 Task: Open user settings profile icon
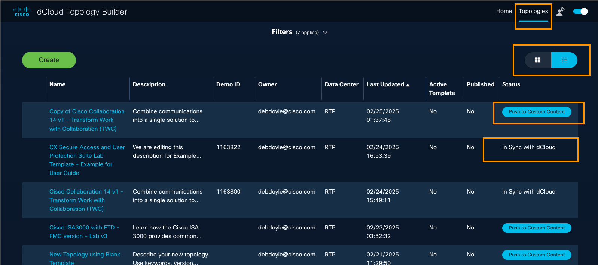pos(560,12)
